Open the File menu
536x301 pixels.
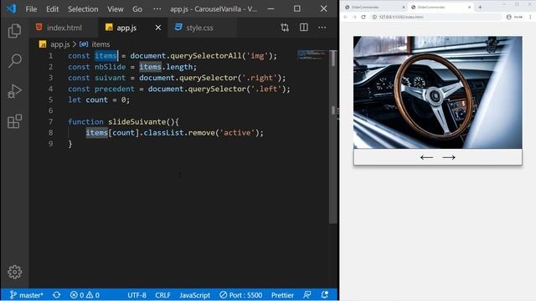point(31,9)
